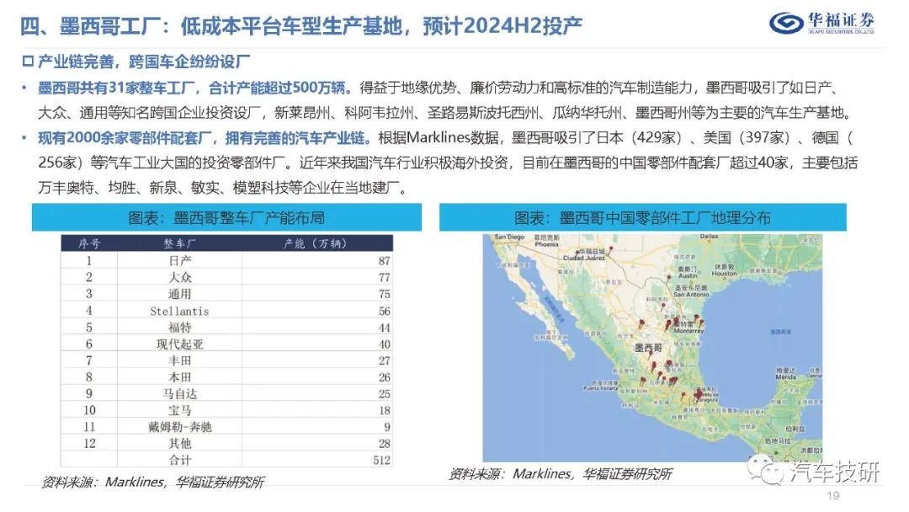
Task: Select the 本田 table cell
Action: tap(180, 377)
